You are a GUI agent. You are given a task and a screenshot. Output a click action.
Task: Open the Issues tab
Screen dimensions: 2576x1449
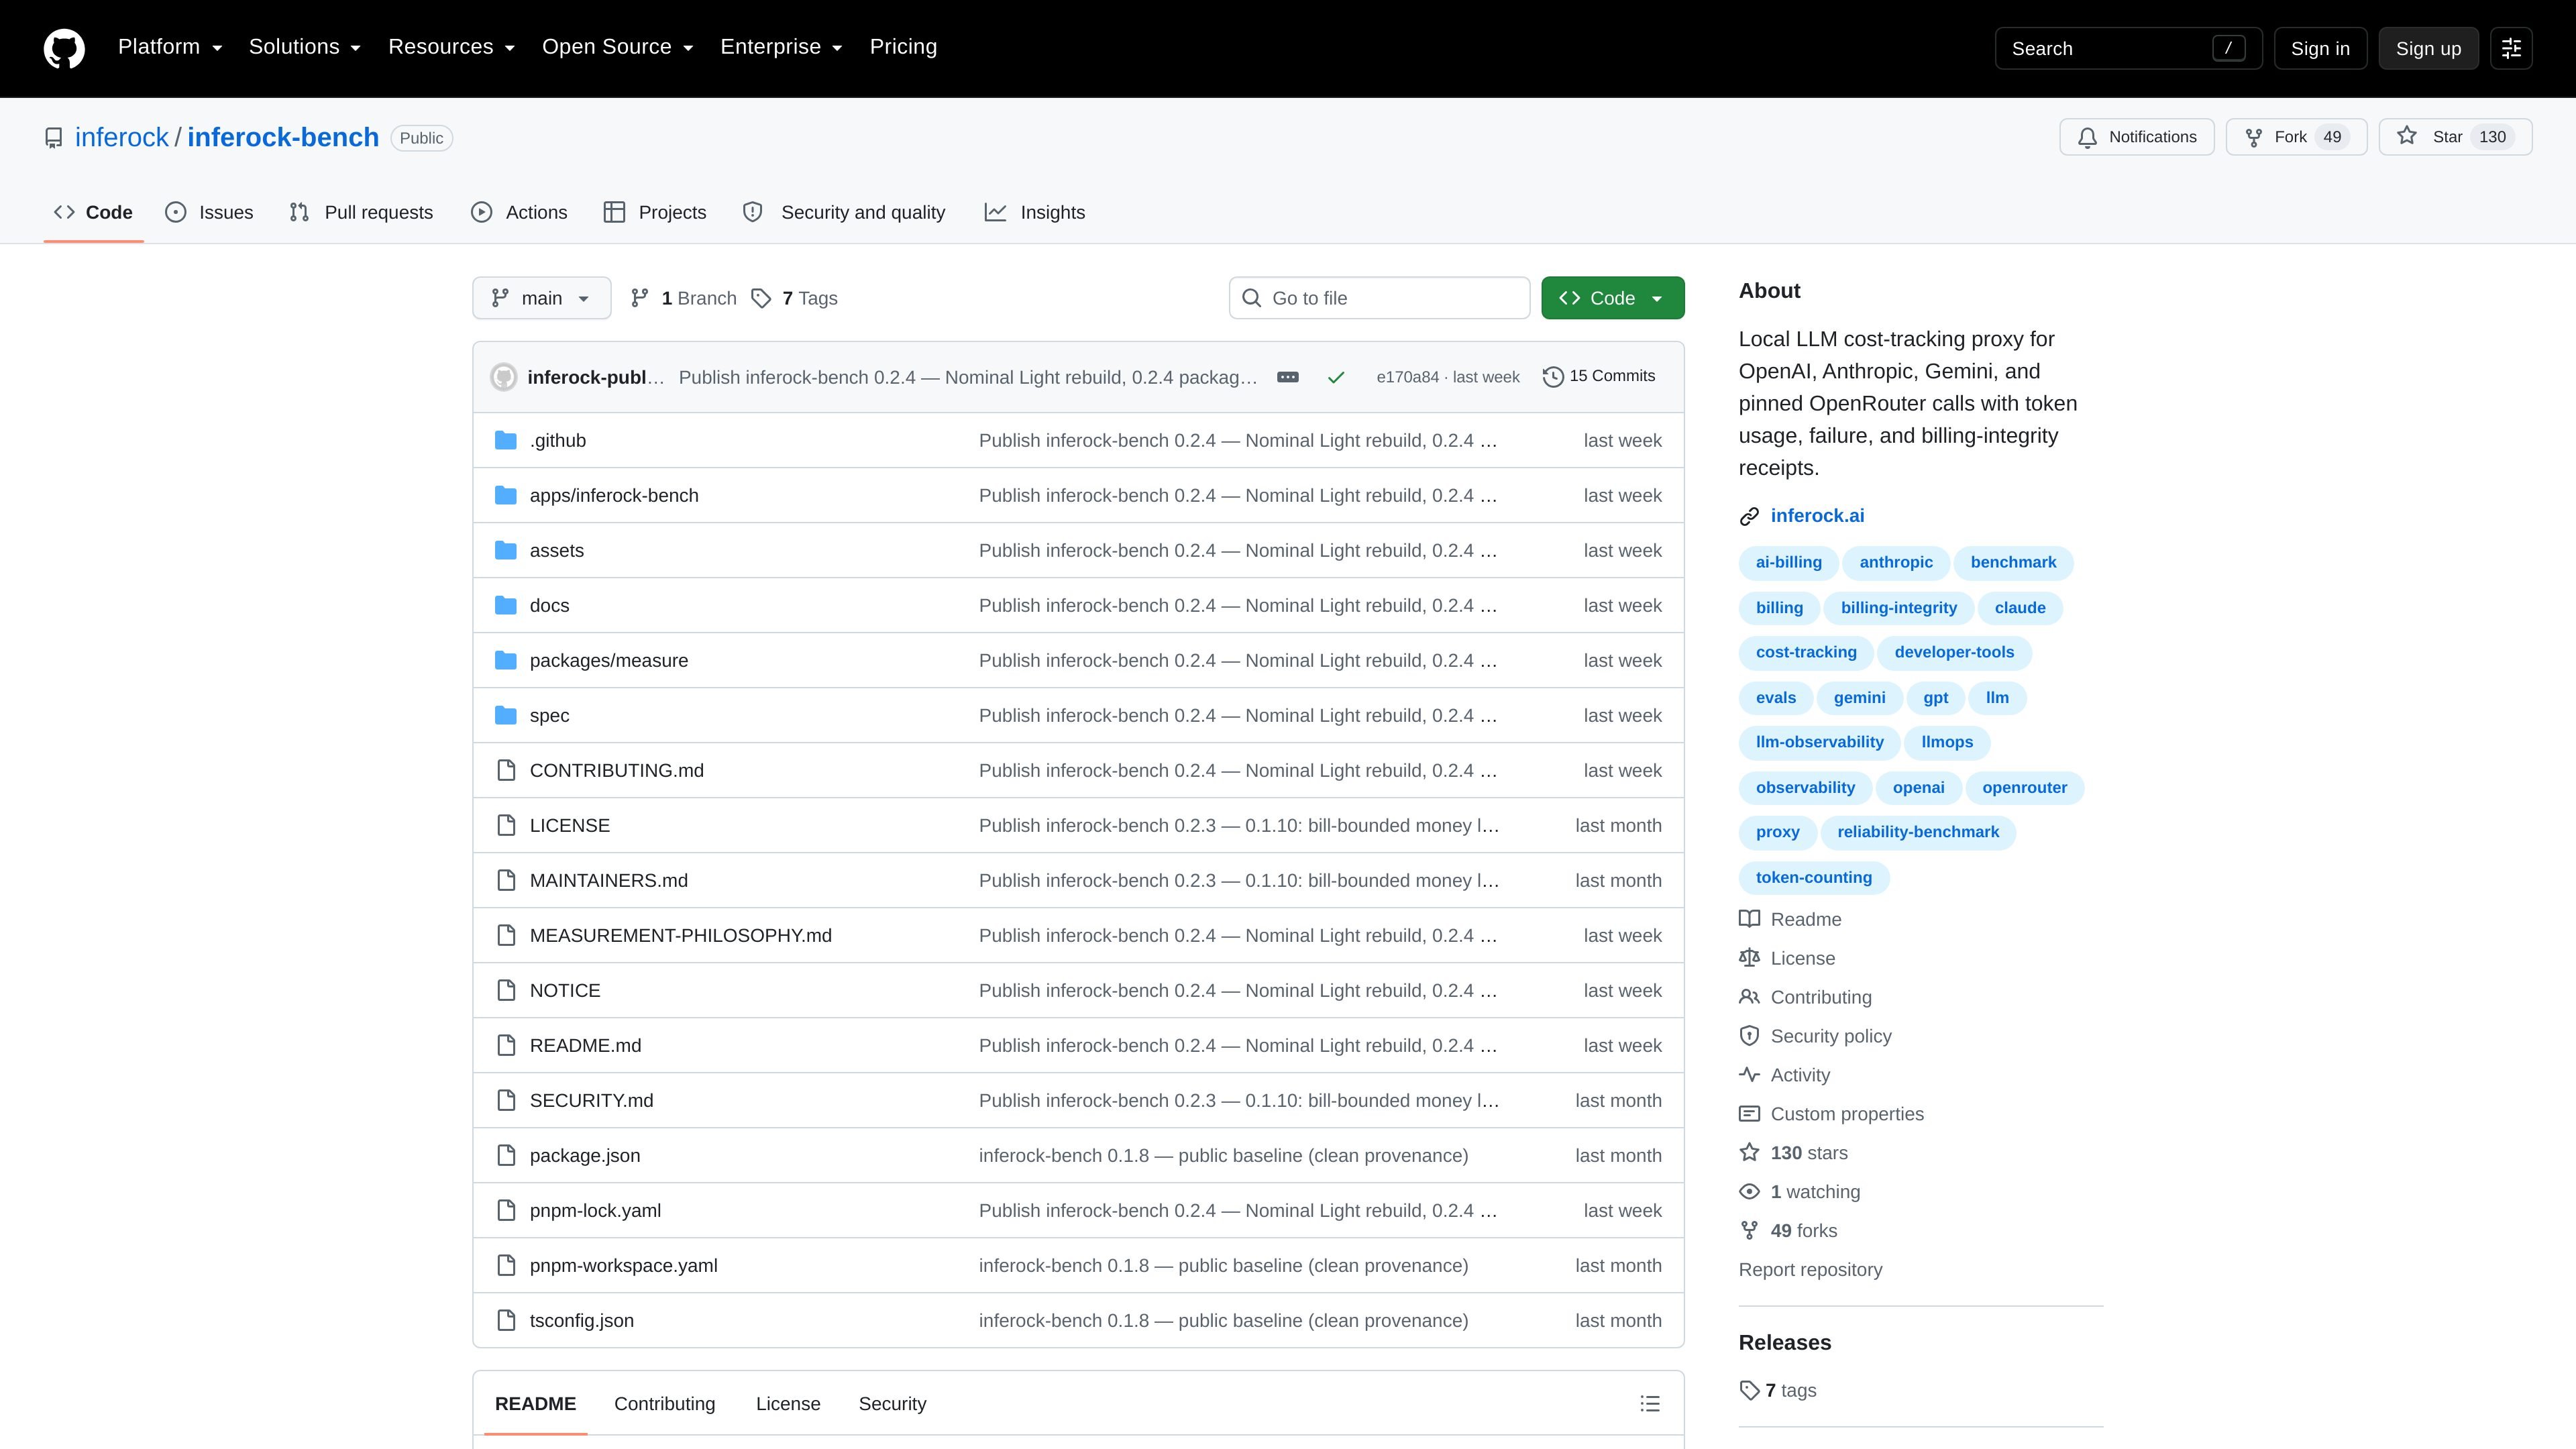click(209, 212)
